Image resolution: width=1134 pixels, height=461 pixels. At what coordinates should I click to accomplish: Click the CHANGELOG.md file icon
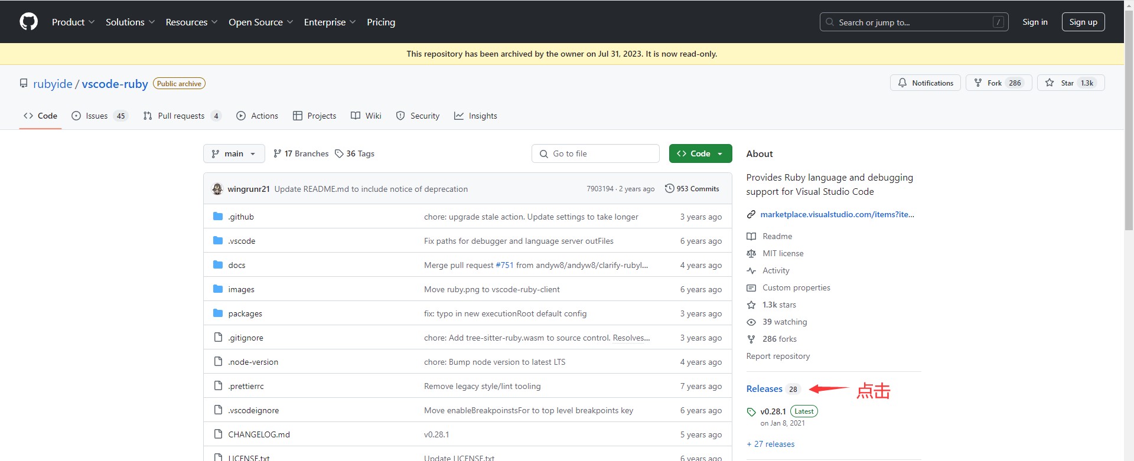coord(218,434)
